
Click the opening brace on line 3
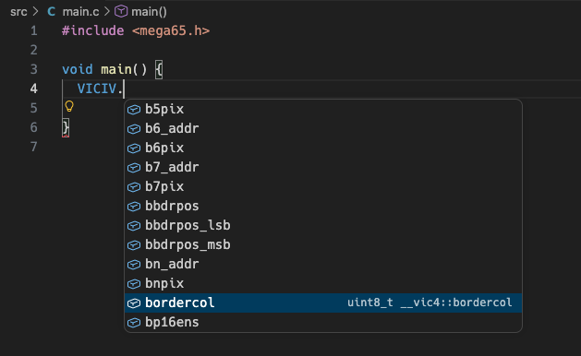pos(159,69)
